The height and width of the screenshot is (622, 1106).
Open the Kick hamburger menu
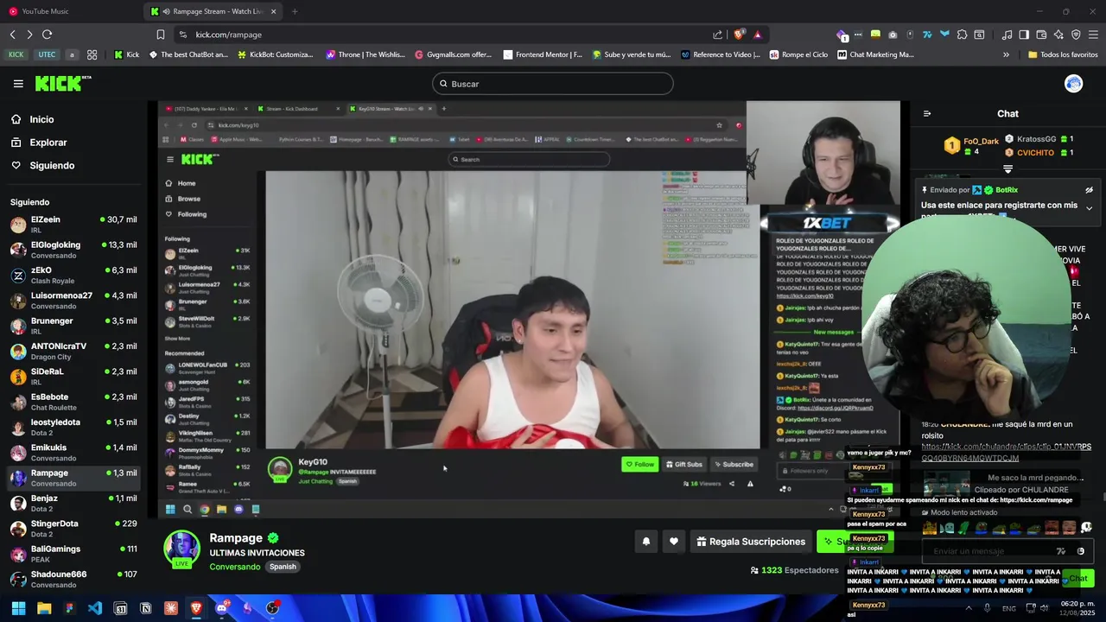[x=18, y=84]
